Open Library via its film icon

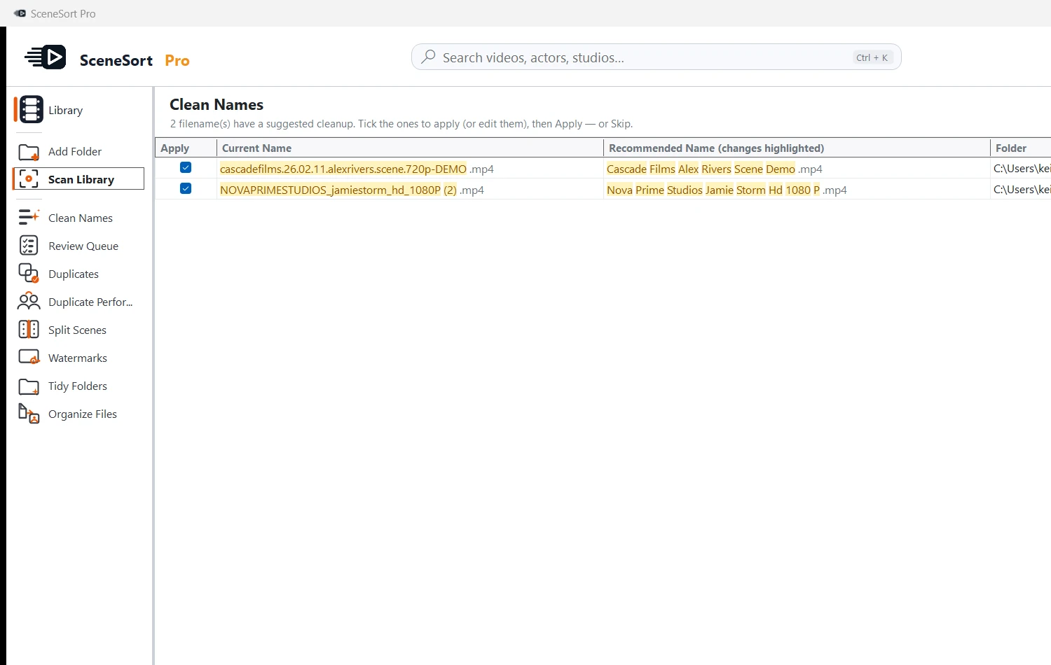point(31,110)
